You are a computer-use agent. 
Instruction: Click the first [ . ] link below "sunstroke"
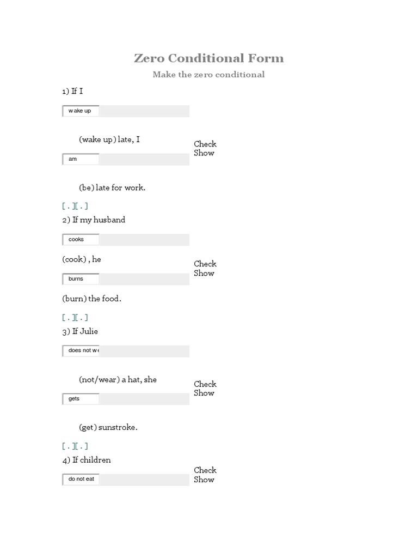tap(68, 446)
